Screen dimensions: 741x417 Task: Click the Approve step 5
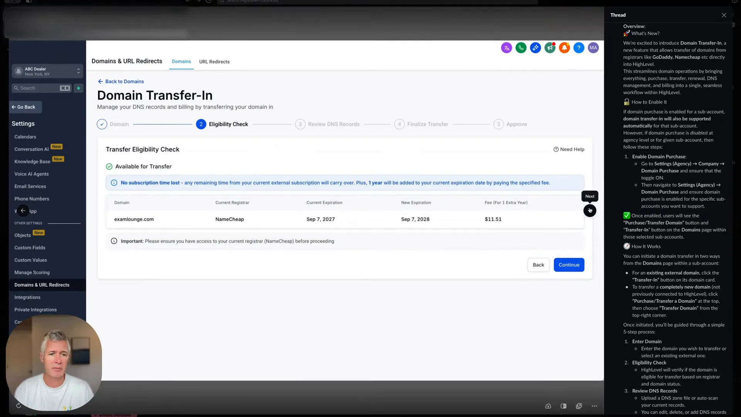coord(510,124)
